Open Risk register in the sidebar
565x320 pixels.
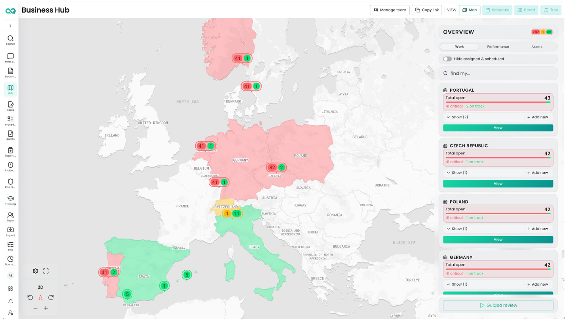click(x=10, y=183)
